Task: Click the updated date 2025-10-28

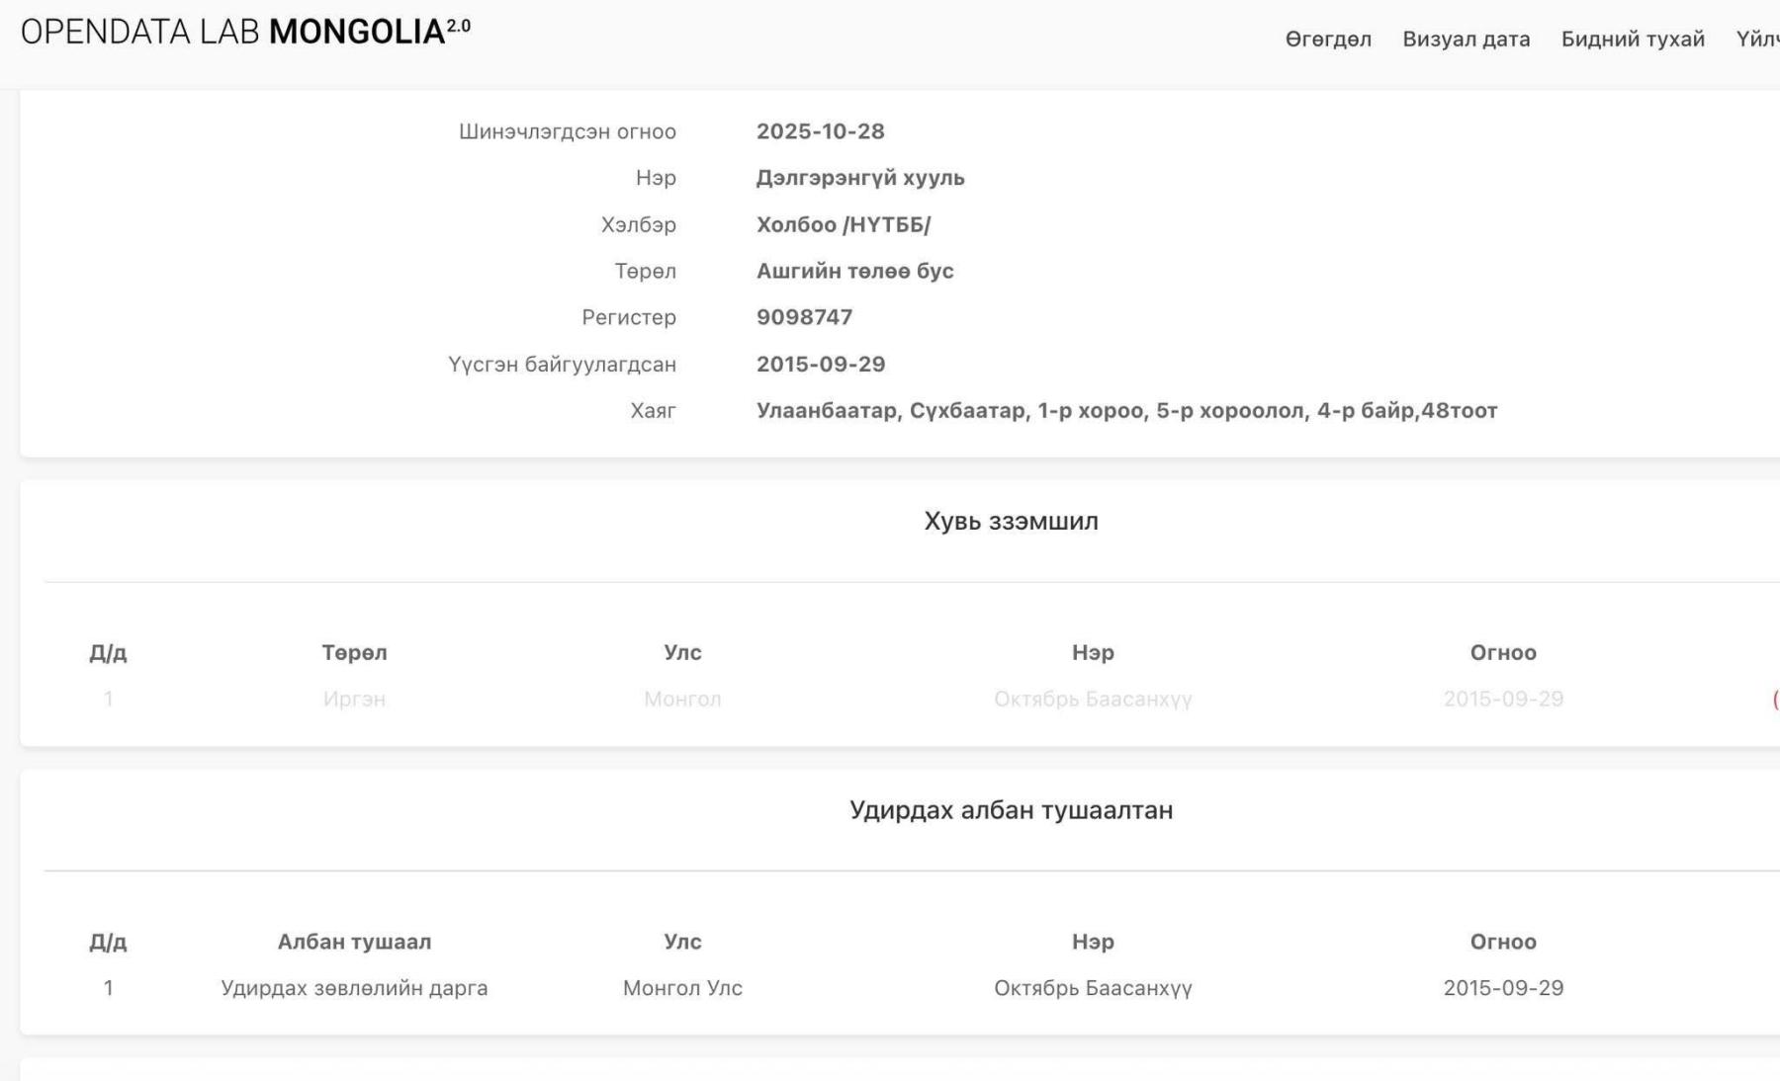Action: click(820, 131)
